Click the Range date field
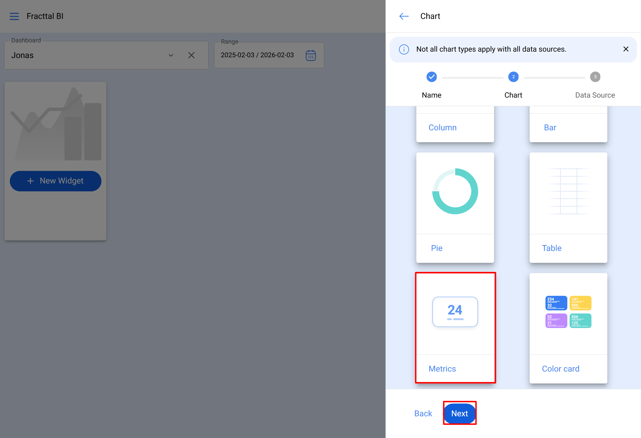This screenshot has height=438, width=641. pyautogui.click(x=257, y=55)
